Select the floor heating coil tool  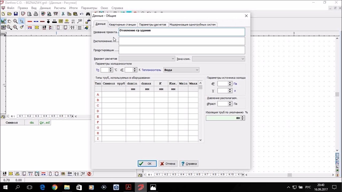61,21
